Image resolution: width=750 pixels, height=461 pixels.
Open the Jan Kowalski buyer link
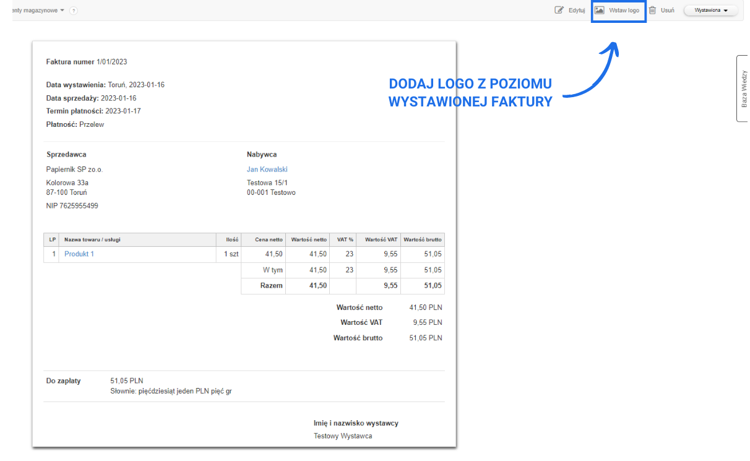[267, 170]
